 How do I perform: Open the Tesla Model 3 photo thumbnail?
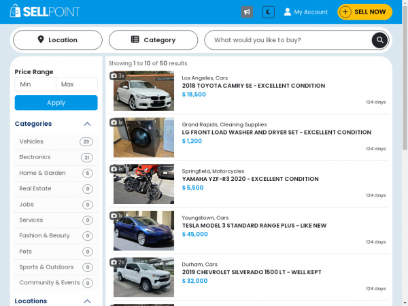143,231
